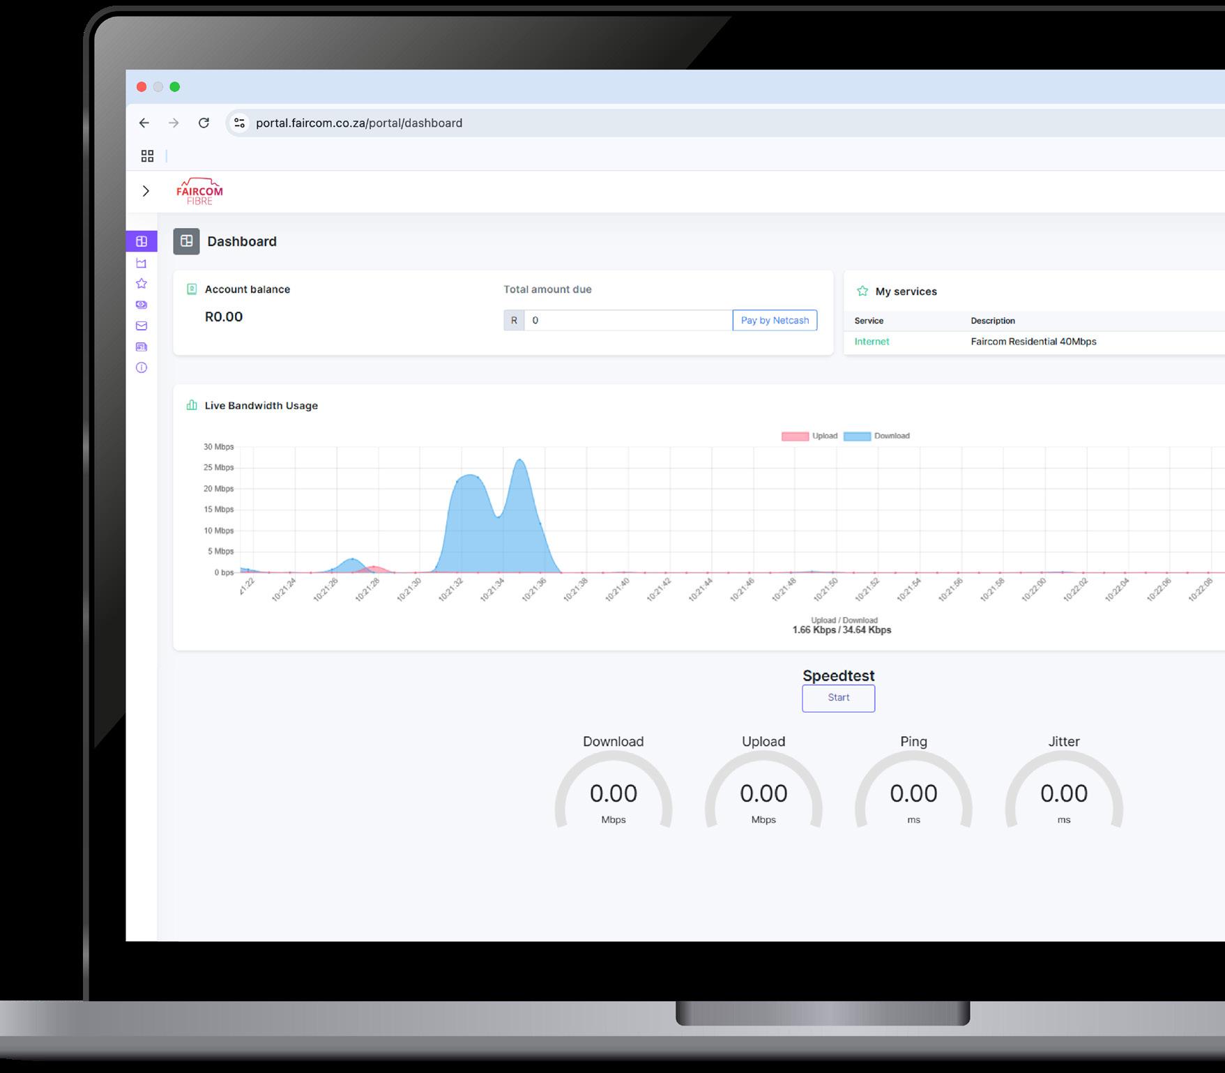Open the info circle sidebar icon
The height and width of the screenshot is (1073, 1225).
tap(142, 367)
